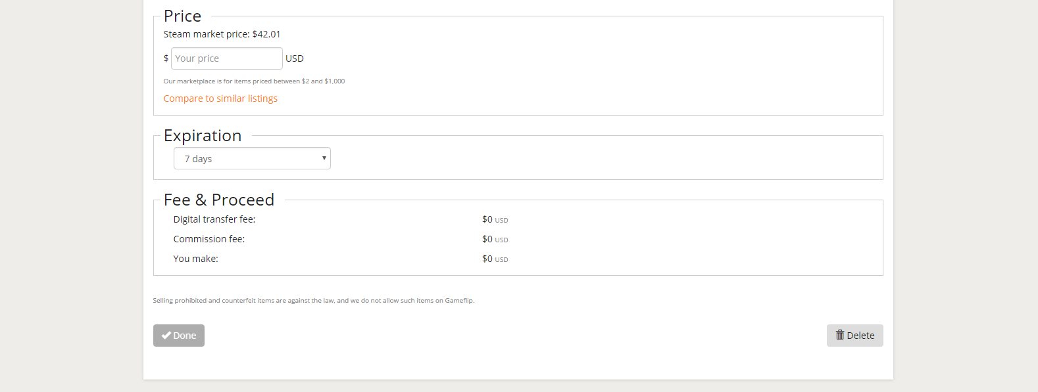Click the Steam market price $42.01 text
The width and height of the screenshot is (1038, 392).
click(x=222, y=34)
